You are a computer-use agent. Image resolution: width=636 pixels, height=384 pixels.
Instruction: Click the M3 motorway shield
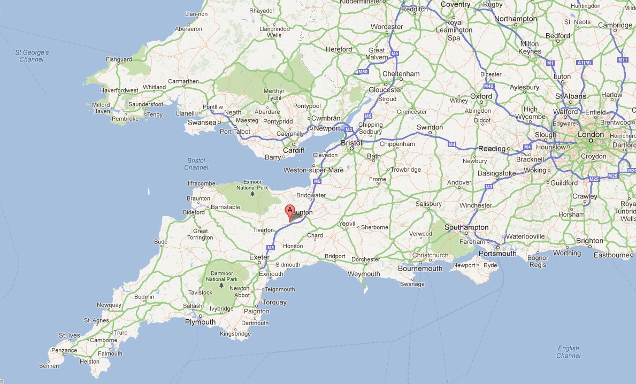489,187
